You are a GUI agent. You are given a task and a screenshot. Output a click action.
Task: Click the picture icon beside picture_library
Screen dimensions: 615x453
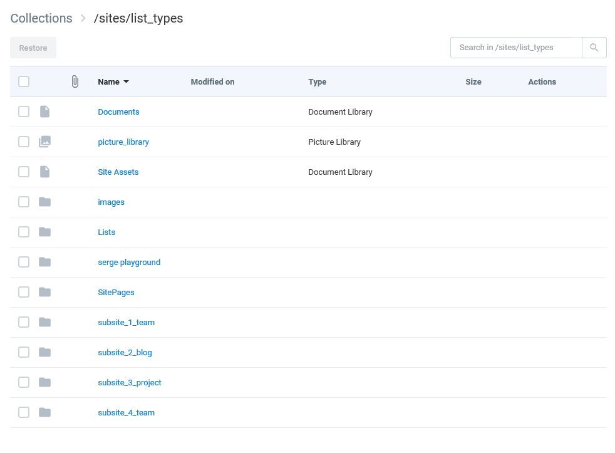[x=44, y=142]
